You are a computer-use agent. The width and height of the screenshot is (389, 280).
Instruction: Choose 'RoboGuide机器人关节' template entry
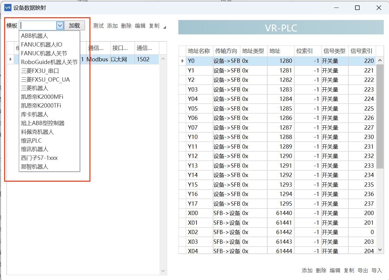tap(49, 62)
